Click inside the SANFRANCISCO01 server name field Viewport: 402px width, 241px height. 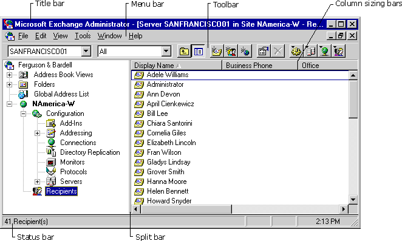tap(45, 52)
